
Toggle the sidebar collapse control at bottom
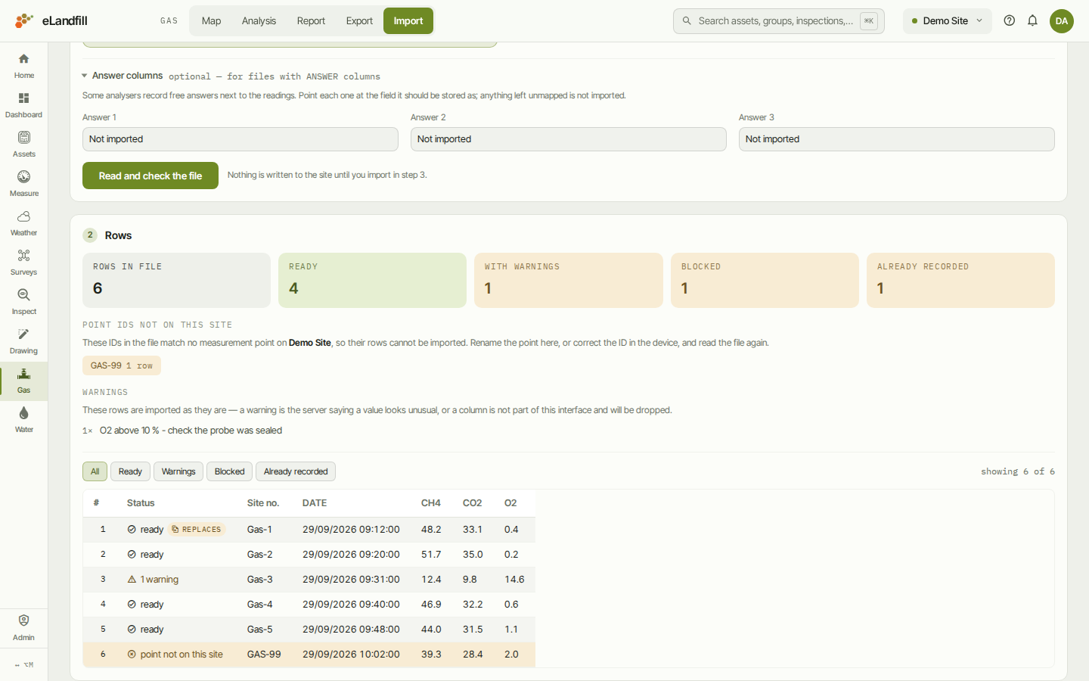[x=24, y=665]
